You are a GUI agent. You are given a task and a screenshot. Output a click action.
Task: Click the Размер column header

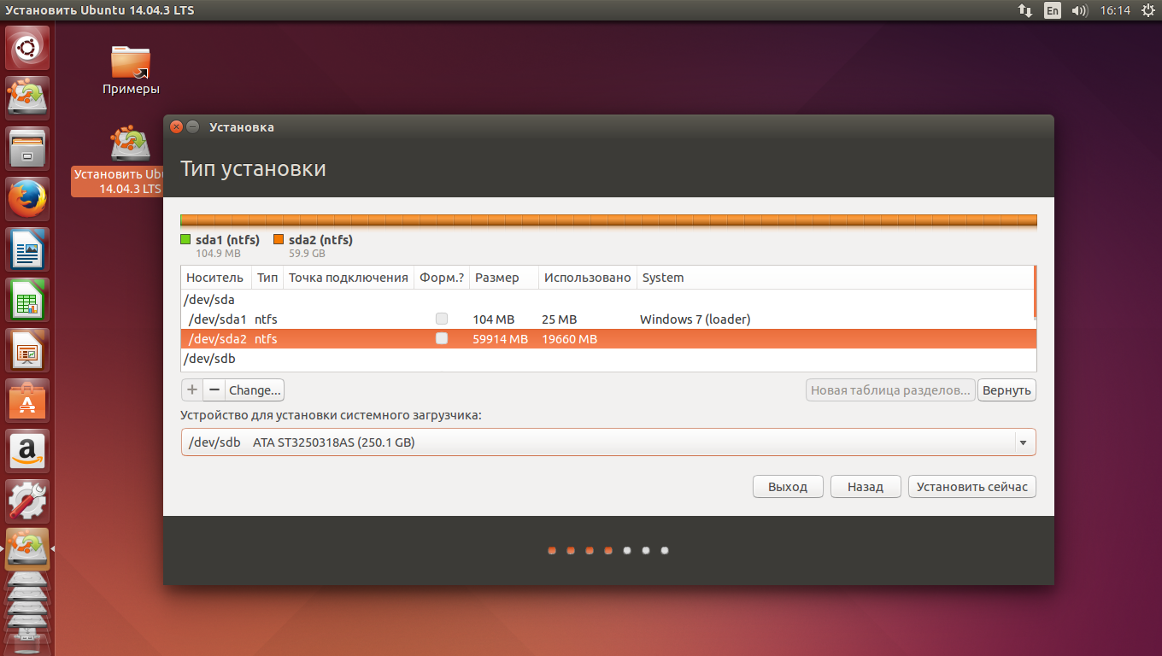tap(504, 278)
